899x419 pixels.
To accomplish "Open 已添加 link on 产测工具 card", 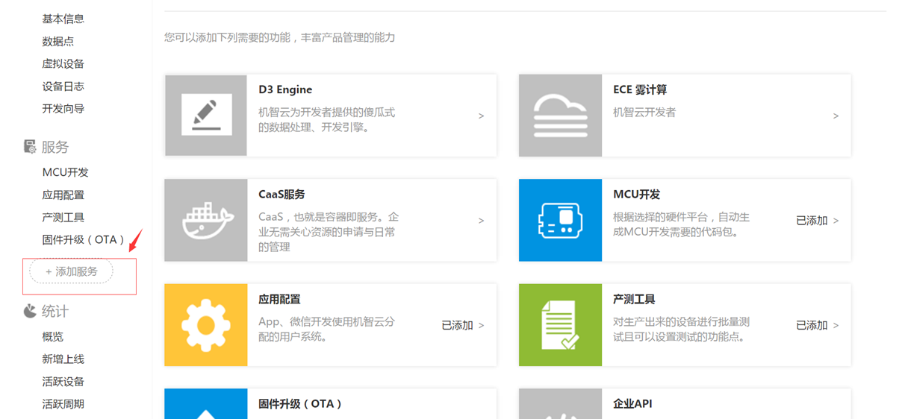I will (x=812, y=326).
